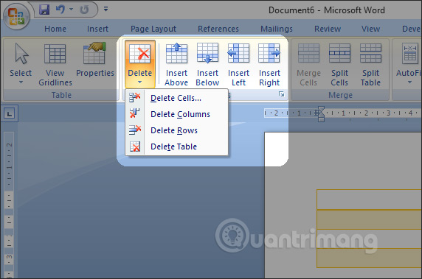Click Split Table

tap(370, 65)
